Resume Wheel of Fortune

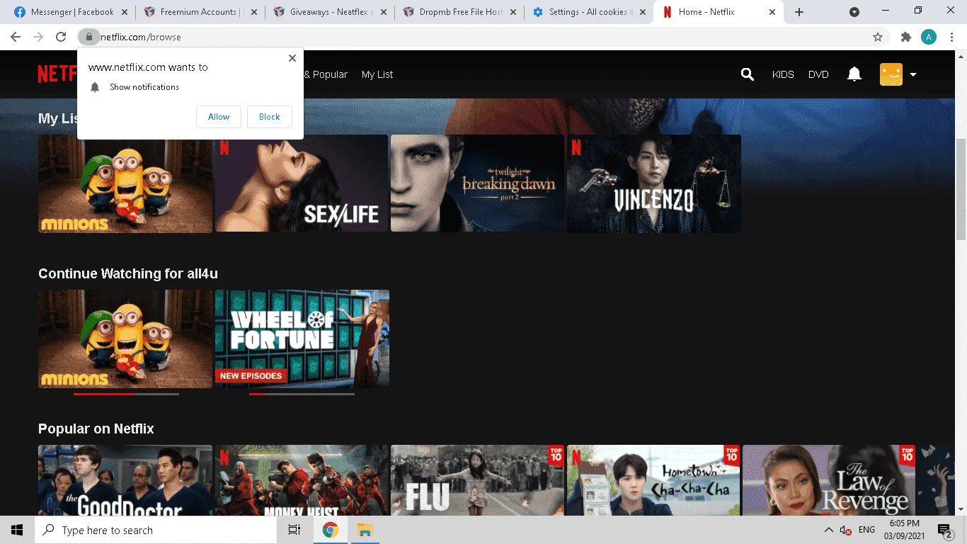point(302,339)
